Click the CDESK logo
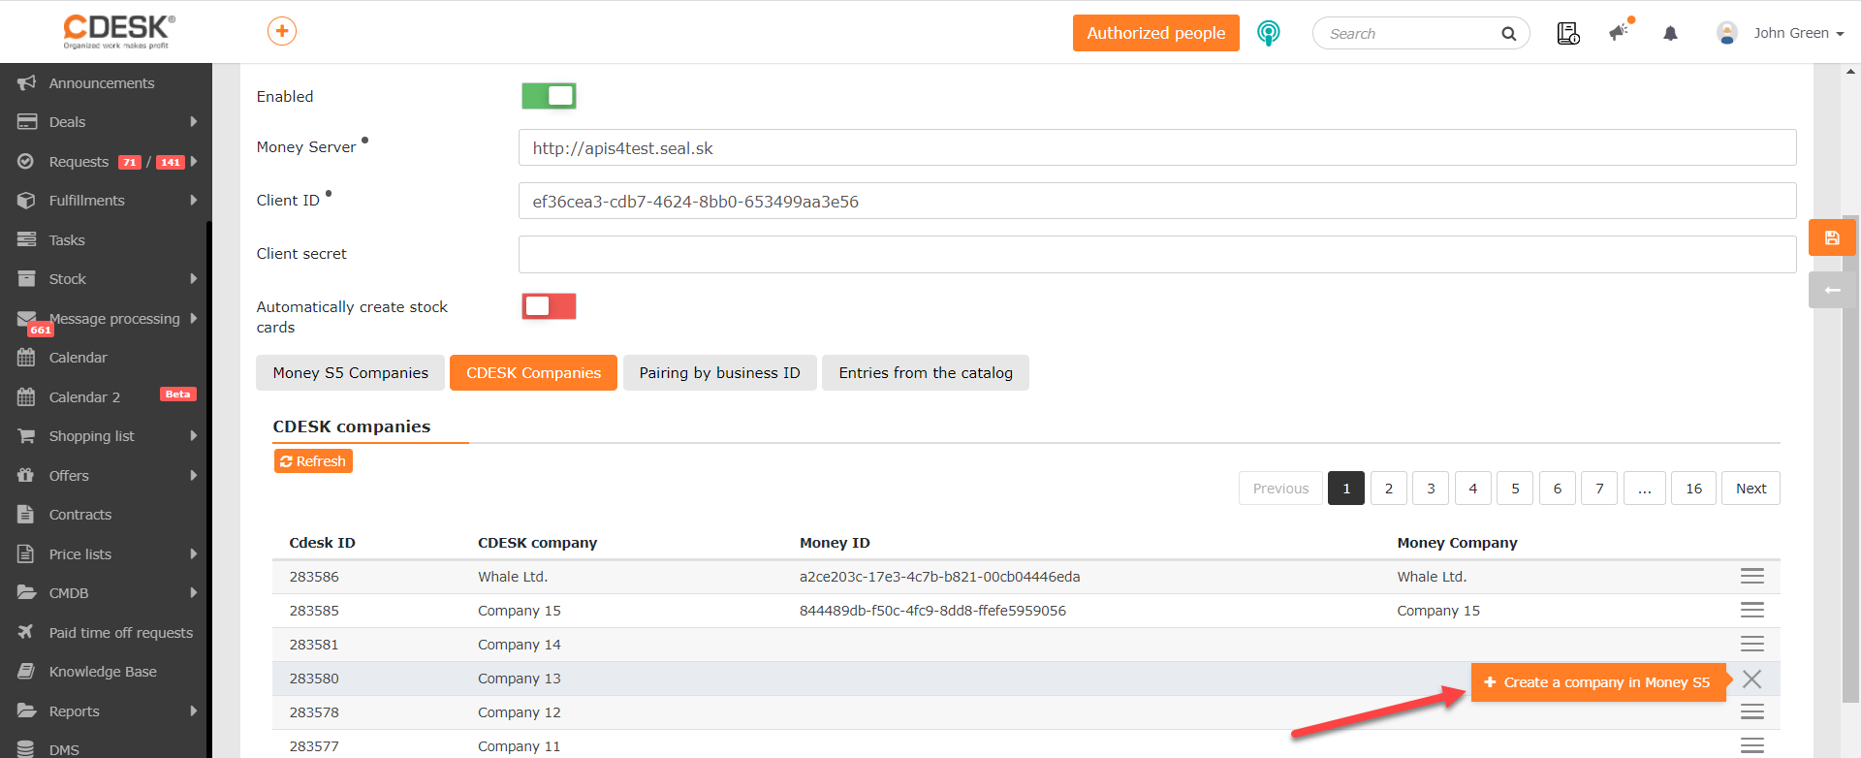Viewport: 1861px width, 758px height. click(119, 31)
